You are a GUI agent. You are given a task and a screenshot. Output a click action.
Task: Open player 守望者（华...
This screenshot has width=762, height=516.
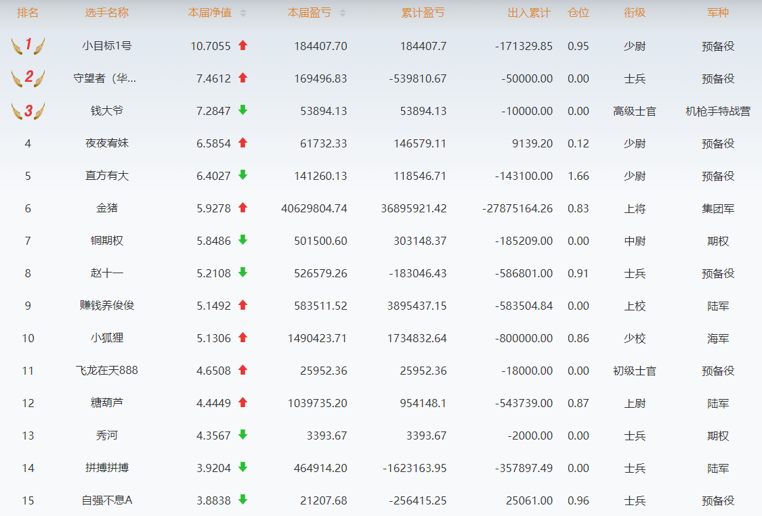pyautogui.click(x=104, y=78)
